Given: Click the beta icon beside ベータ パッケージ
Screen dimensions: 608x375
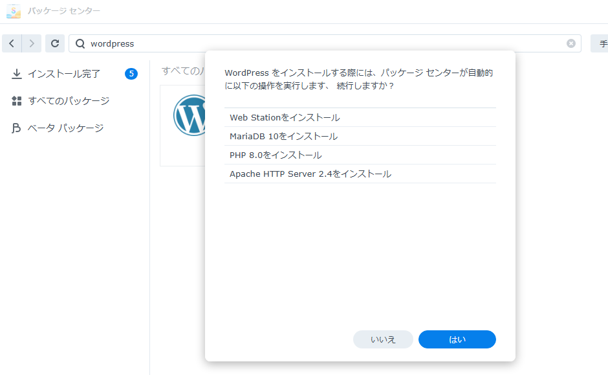Looking at the screenshot, I should 16,128.
